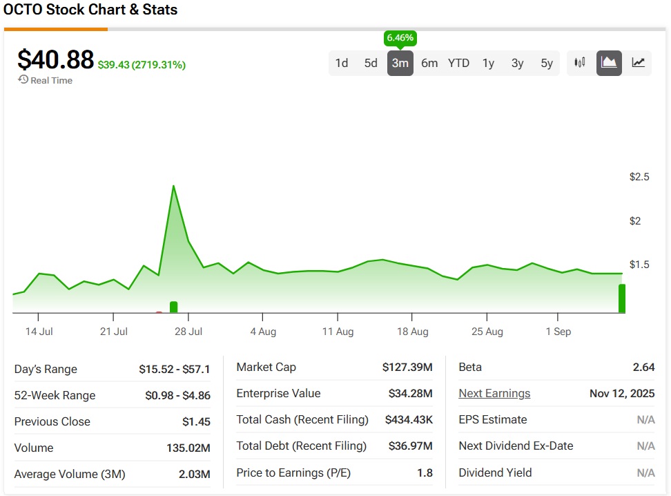The image size is (671, 496).
Task: Click the tall green volume bar at right
Action: (x=622, y=298)
